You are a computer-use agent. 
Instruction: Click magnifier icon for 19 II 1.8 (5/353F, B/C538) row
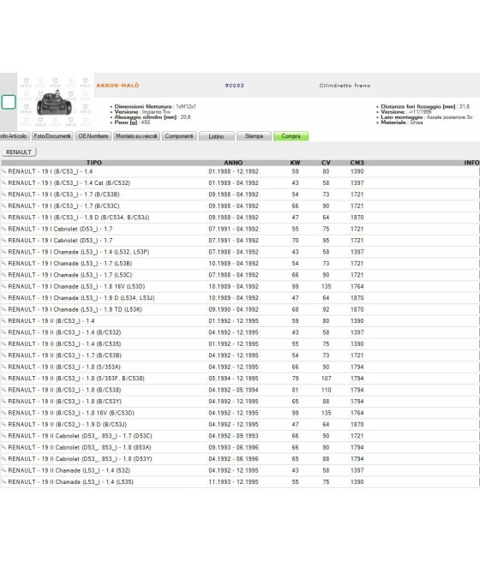pos(3,379)
